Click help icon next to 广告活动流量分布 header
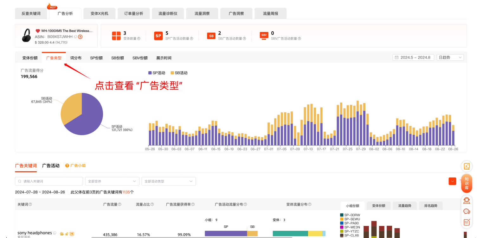This screenshot has height=238, width=483. 245,204
